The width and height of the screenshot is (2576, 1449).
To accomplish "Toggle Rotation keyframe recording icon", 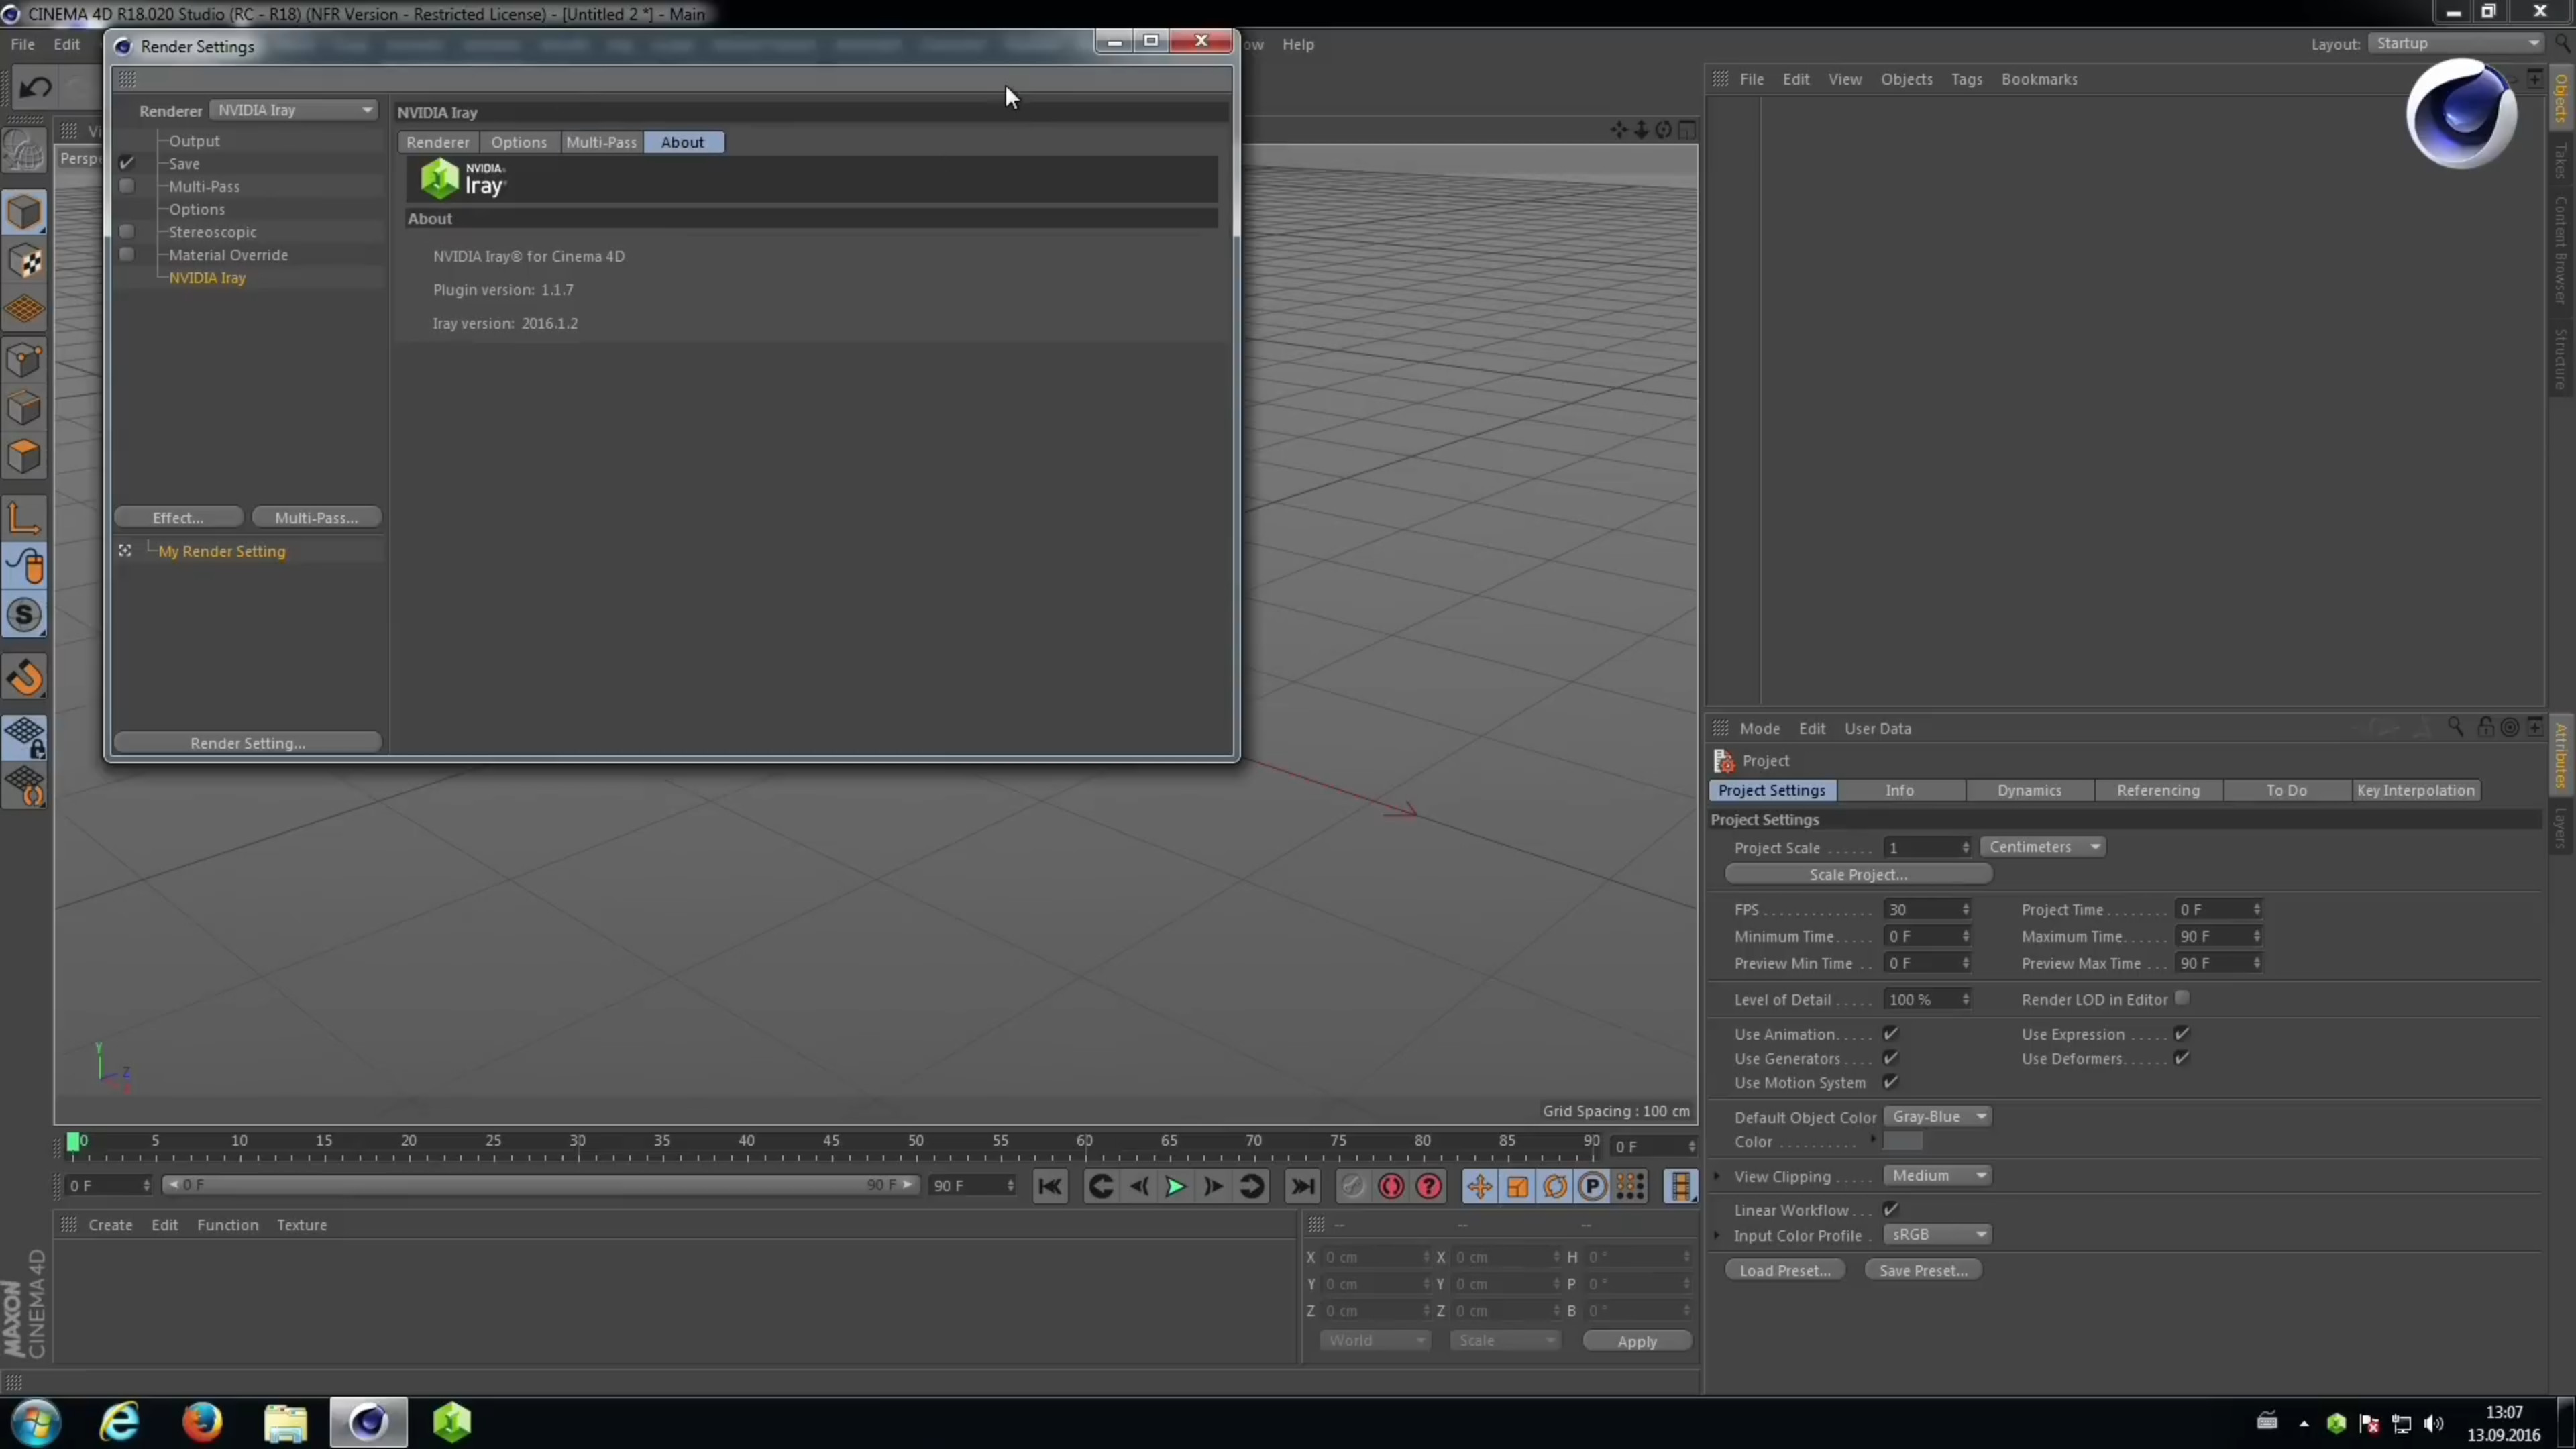I will pos(1555,1186).
